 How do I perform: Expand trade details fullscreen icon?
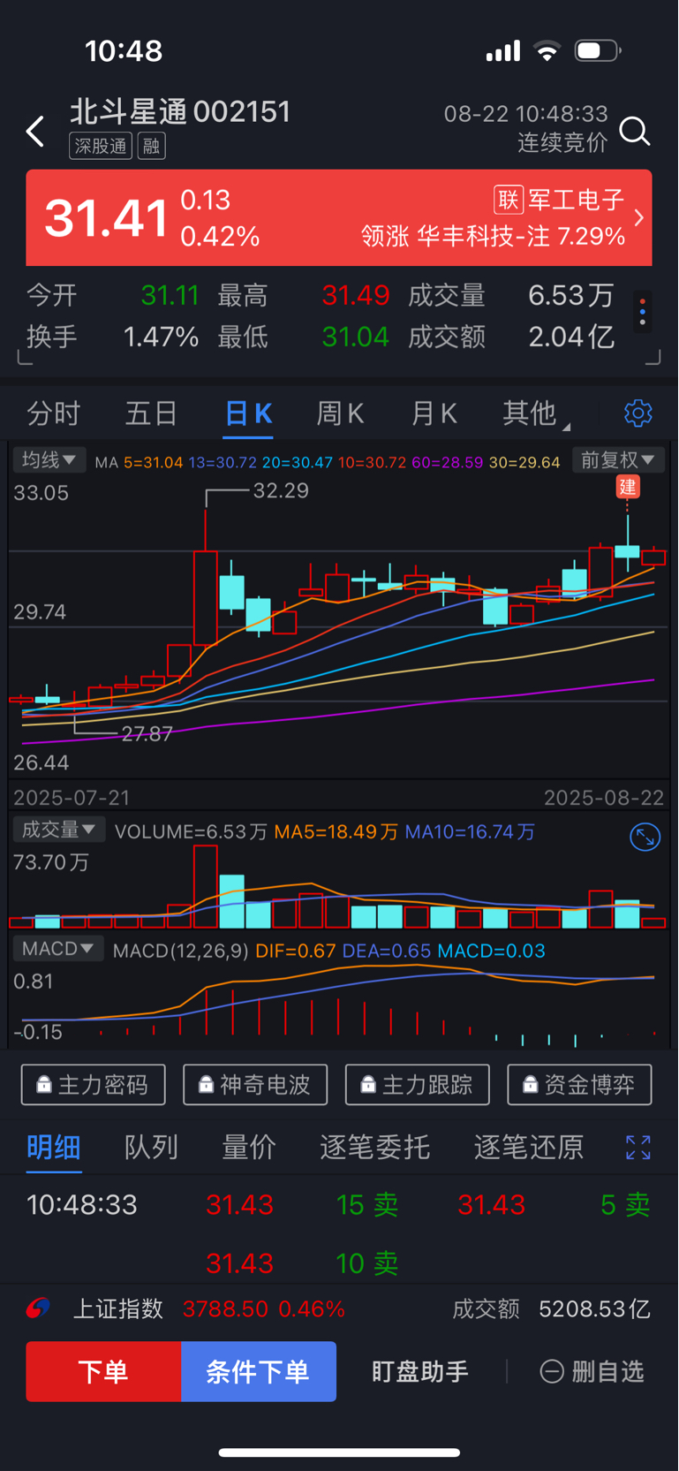point(638,1148)
